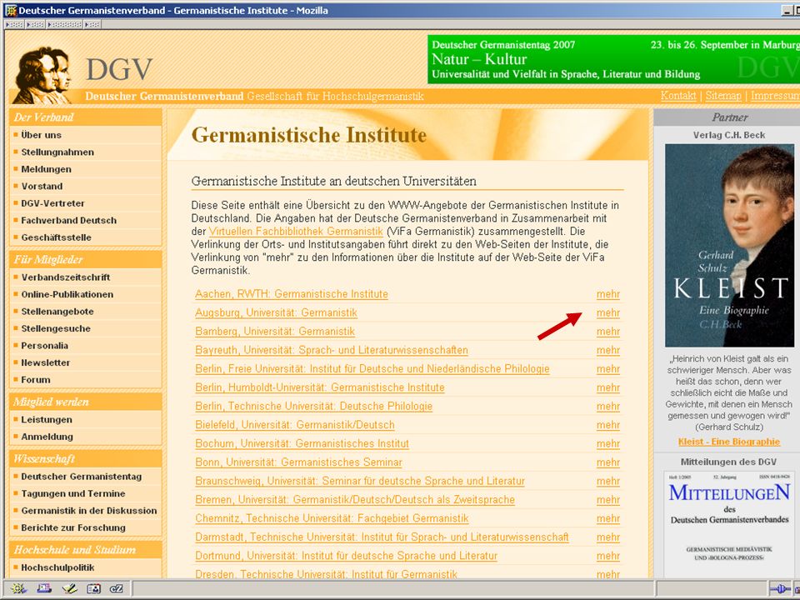
Task: Go to Geschäftsstelle
Action: 56,237
